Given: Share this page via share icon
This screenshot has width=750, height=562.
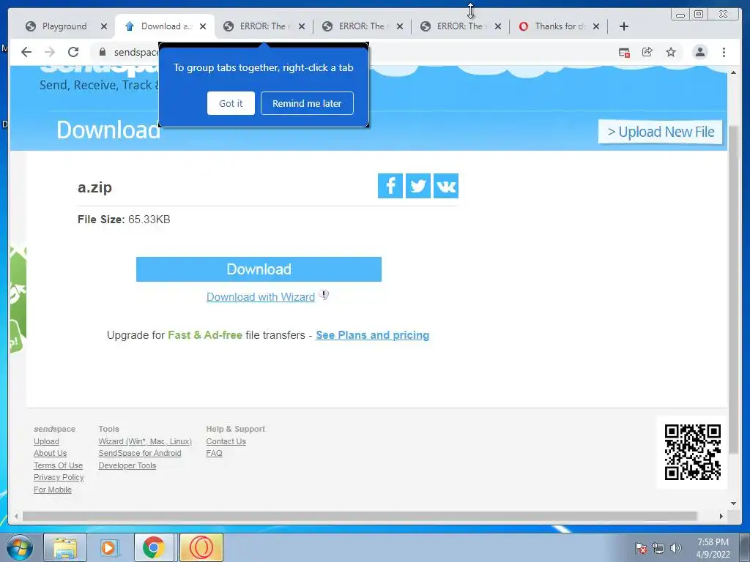Looking at the screenshot, I should click(x=647, y=52).
